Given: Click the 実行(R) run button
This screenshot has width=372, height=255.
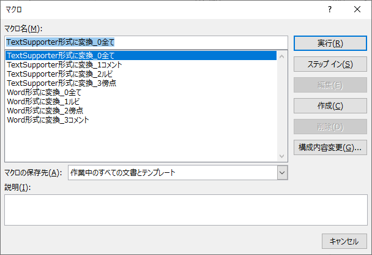Looking at the screenshot, I should click(330, 44).
